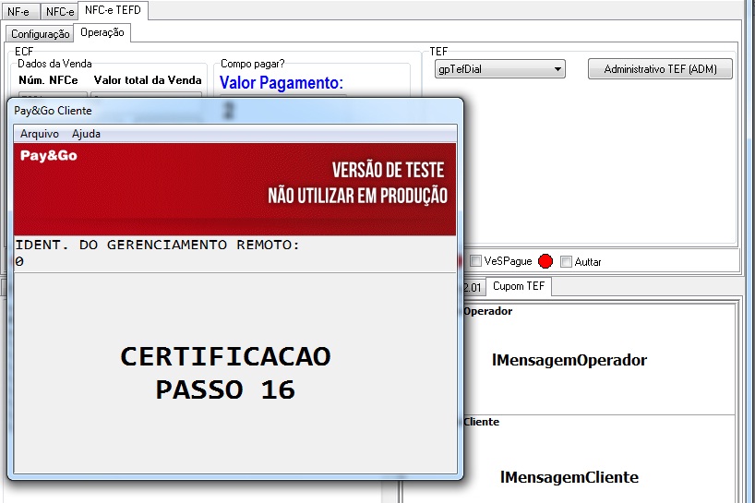Select the Operação tab

coord(102,32)
